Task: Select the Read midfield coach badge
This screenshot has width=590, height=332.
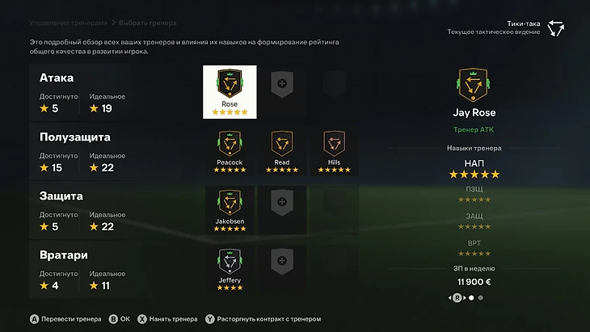Action: click(x=282, y=152)
